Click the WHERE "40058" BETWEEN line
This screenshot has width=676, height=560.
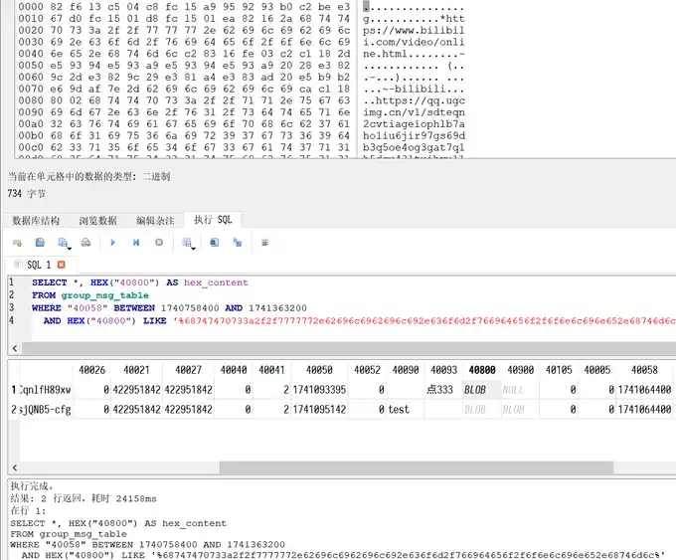169,308
